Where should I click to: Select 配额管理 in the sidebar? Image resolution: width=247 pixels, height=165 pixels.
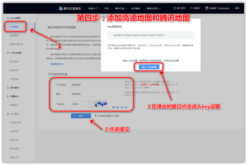point(14,36)
